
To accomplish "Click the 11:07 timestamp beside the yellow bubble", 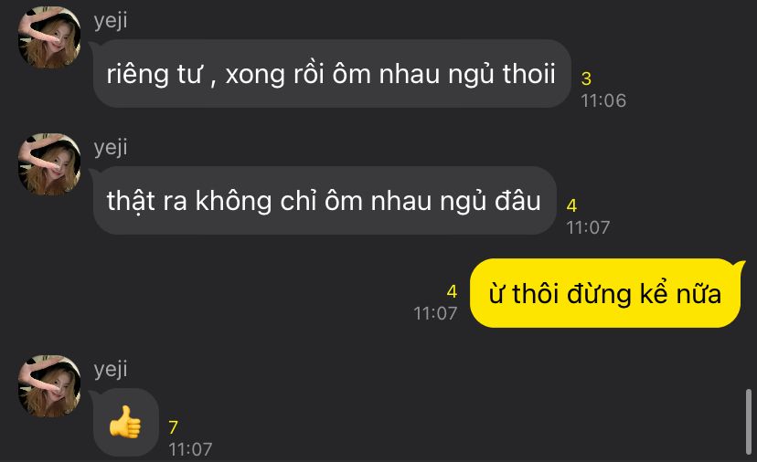I will point(435,313).
